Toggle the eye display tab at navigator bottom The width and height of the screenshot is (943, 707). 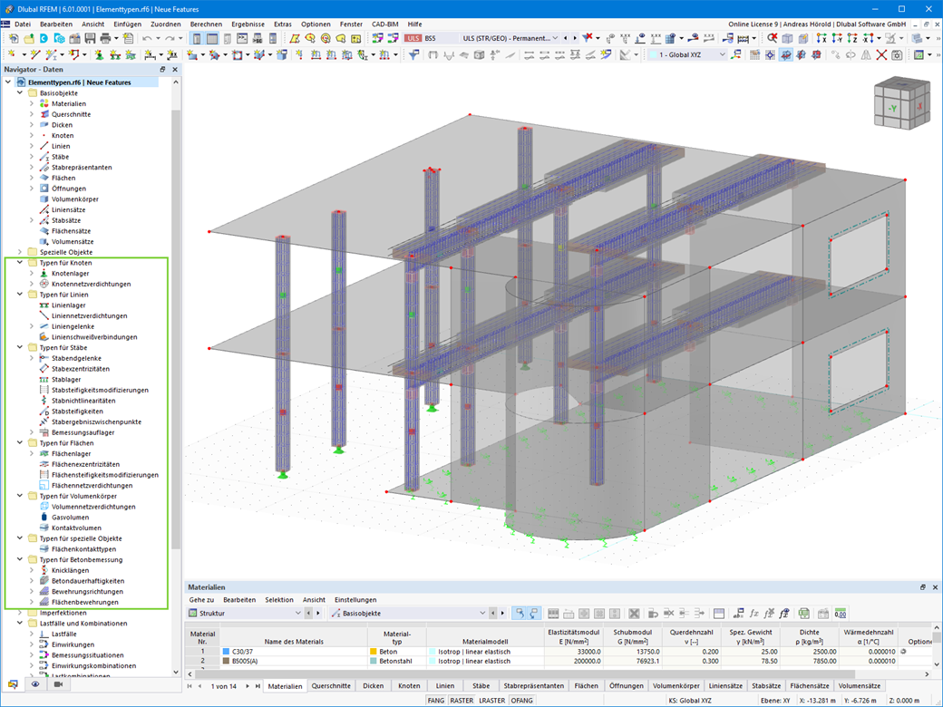pyautogui.click(x=35, y=684)
